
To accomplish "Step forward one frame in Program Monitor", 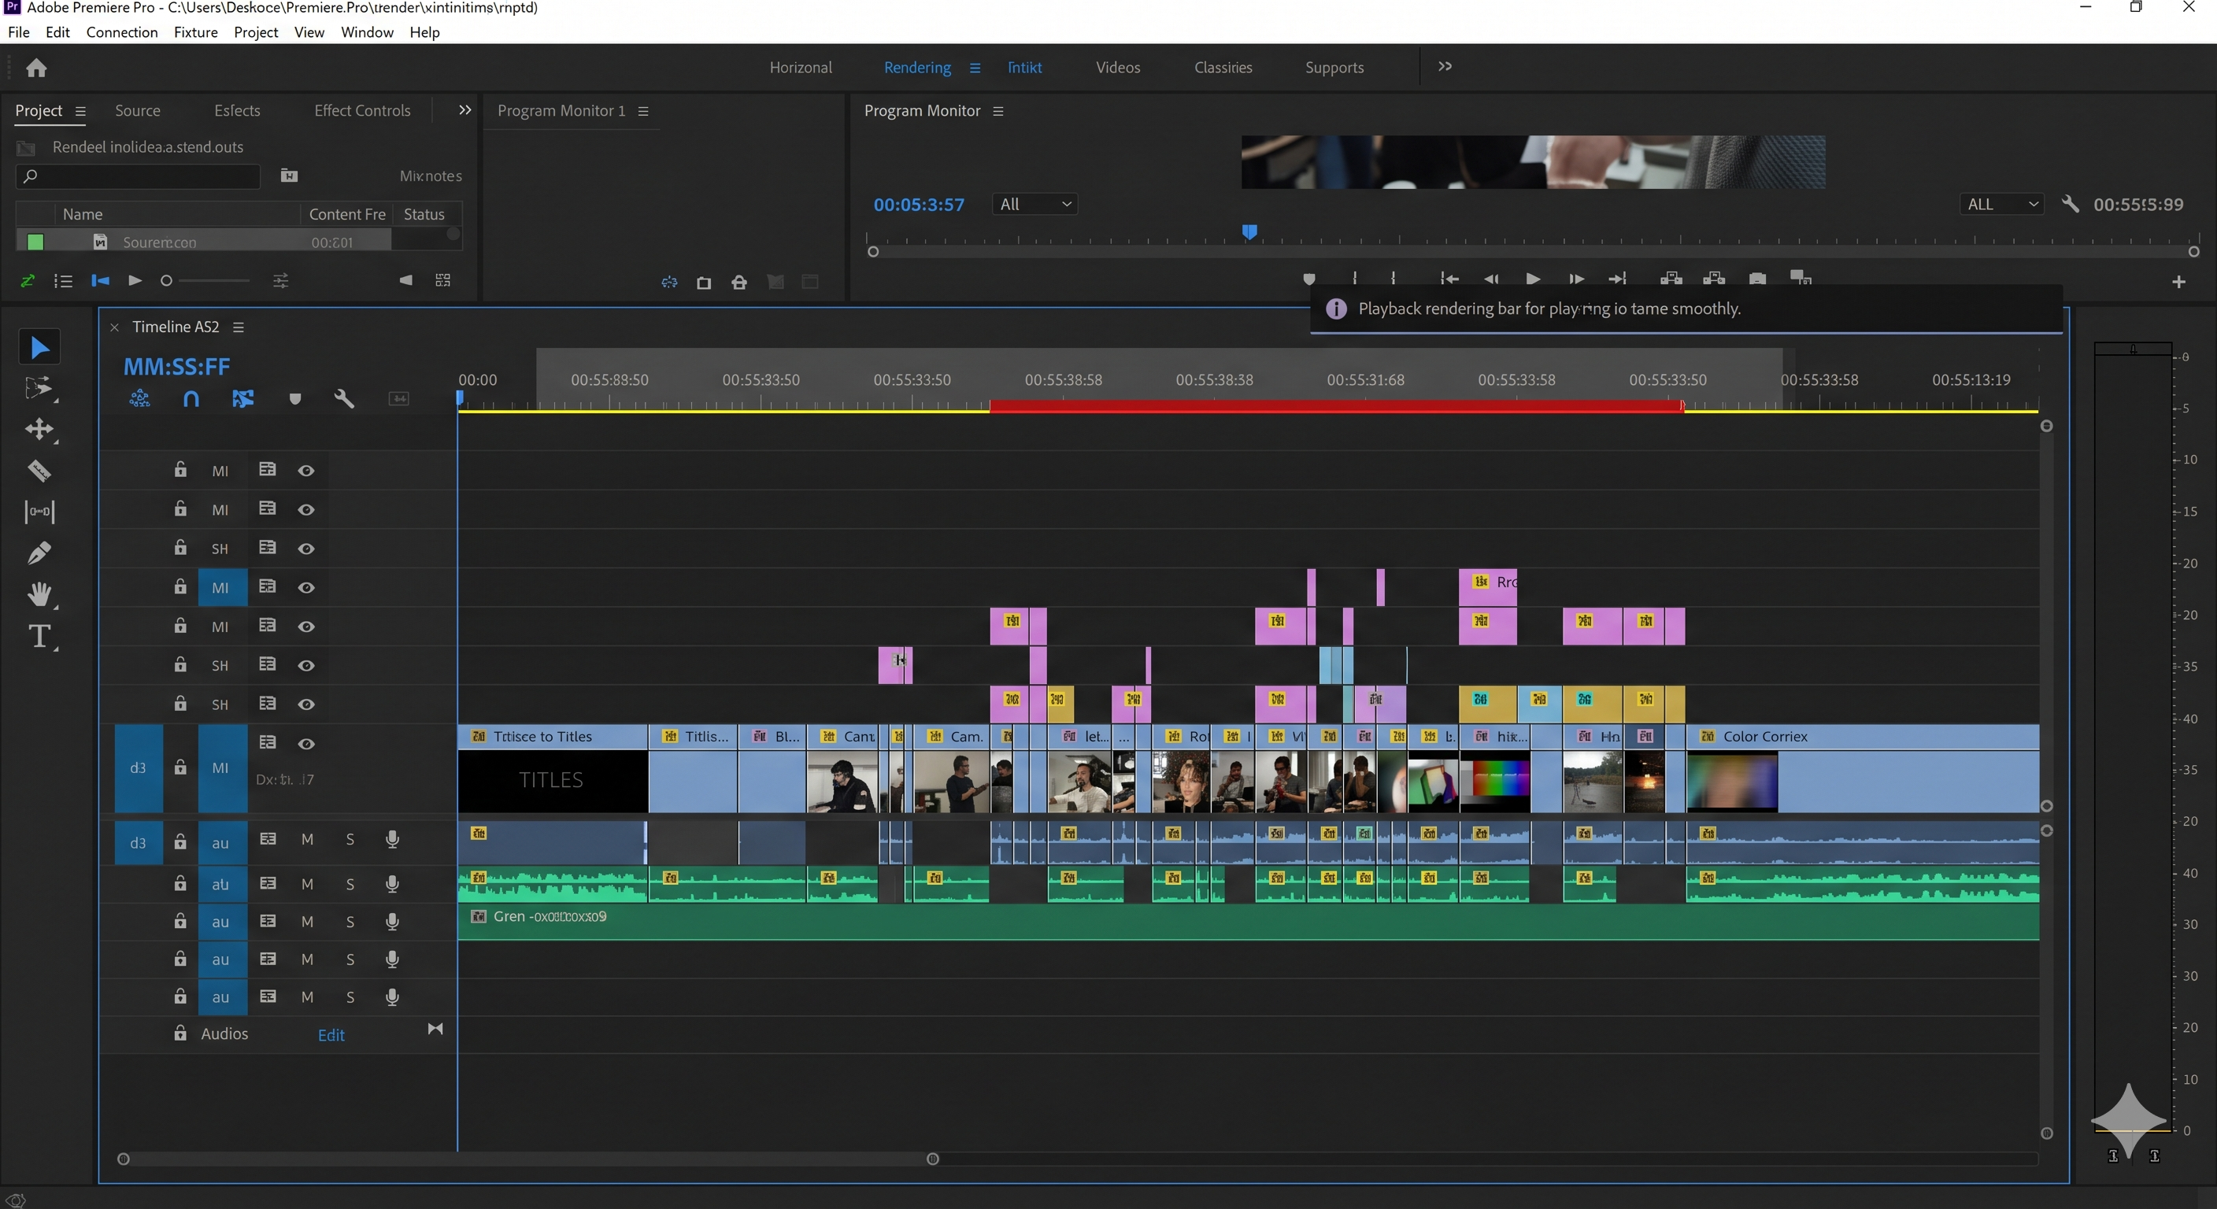I will [x=1576, y=279].
